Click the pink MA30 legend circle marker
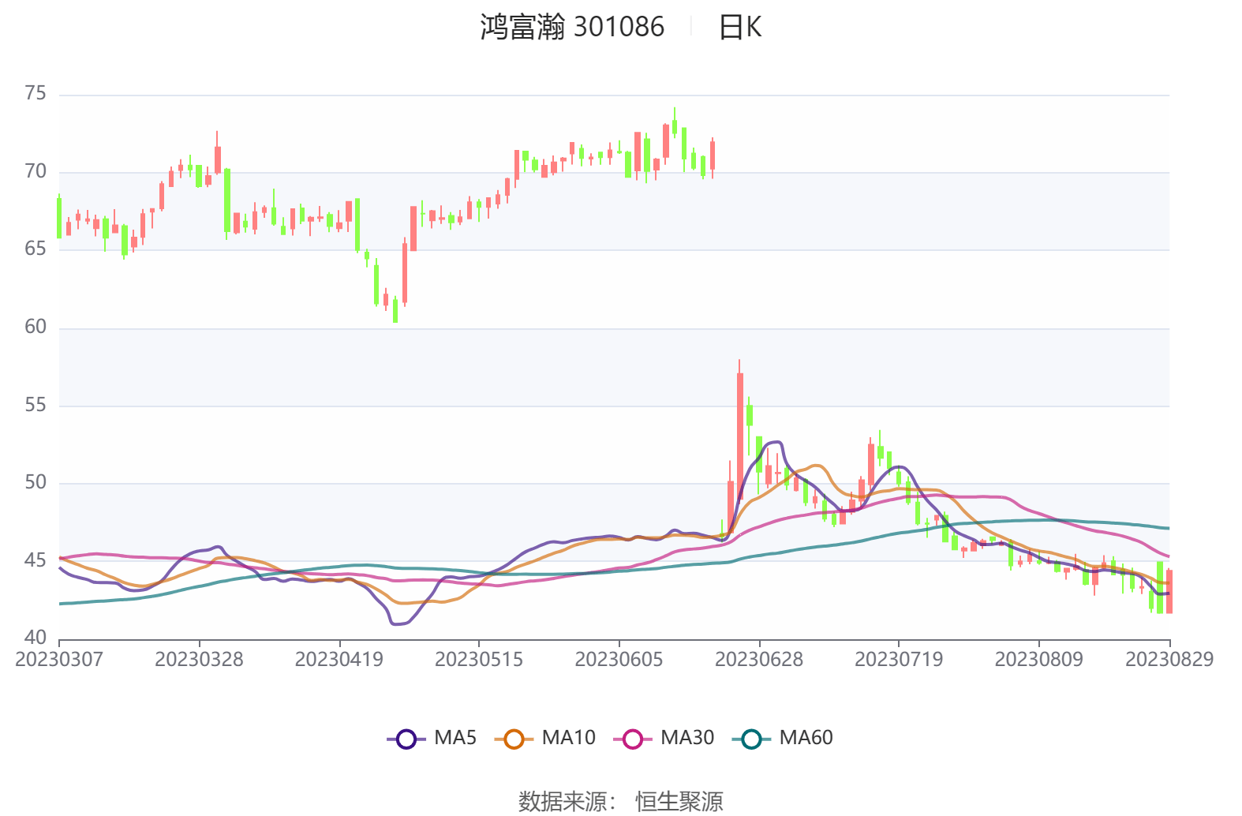Image resolution: width=1242 pixels, height=816 pixels. pyautogui.click(x=632, y=739)
